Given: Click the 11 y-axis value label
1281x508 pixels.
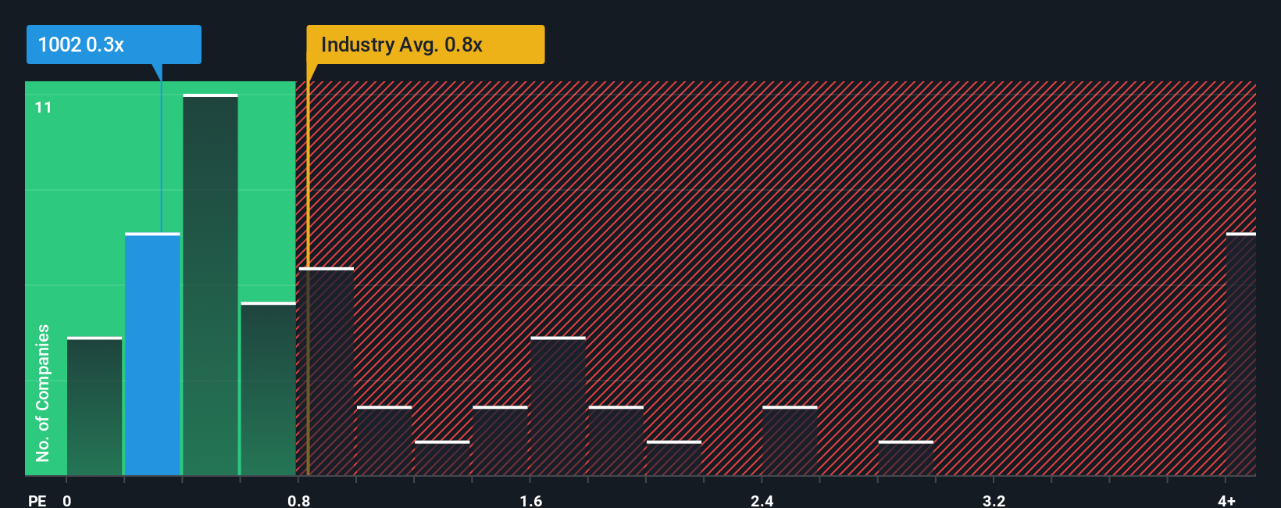Looking at the screenshot, I should (x=44, y=107).
